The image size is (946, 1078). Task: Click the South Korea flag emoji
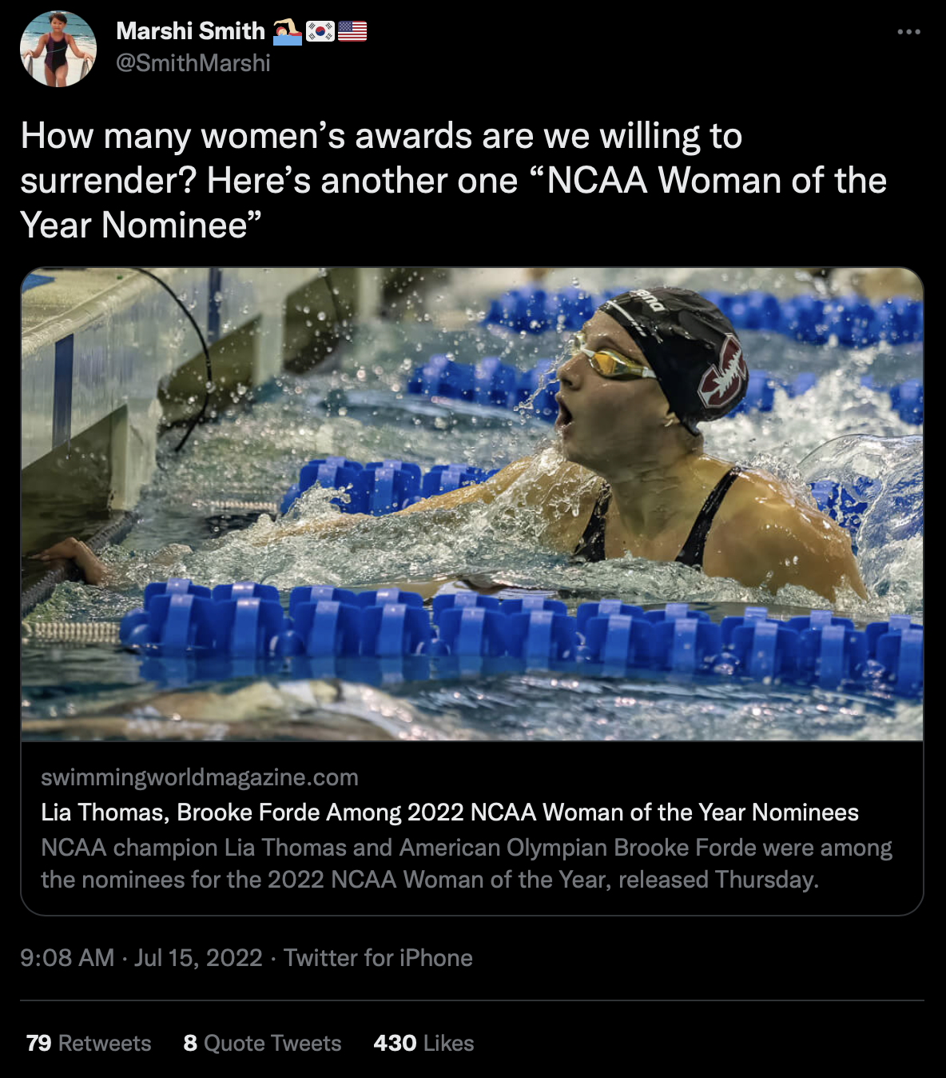coord(320,32)
